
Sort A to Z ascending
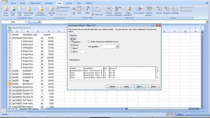[x=74, y=9]
